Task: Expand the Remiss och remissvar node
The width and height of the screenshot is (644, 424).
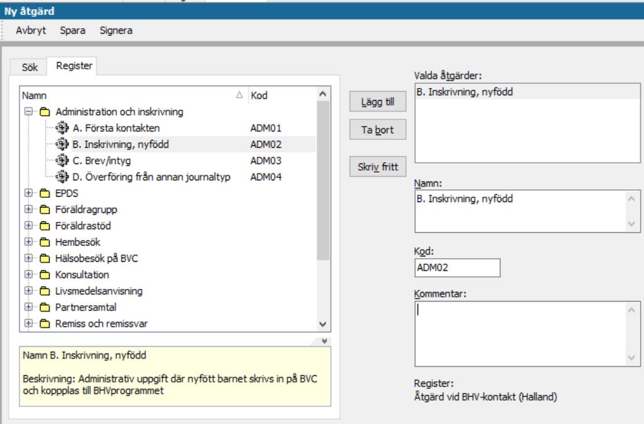Action: click(x=28, y=323)
